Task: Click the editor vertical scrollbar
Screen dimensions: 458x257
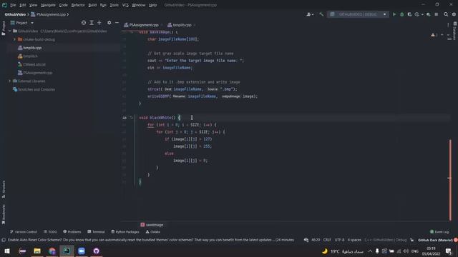Action: tap(450, 180)
